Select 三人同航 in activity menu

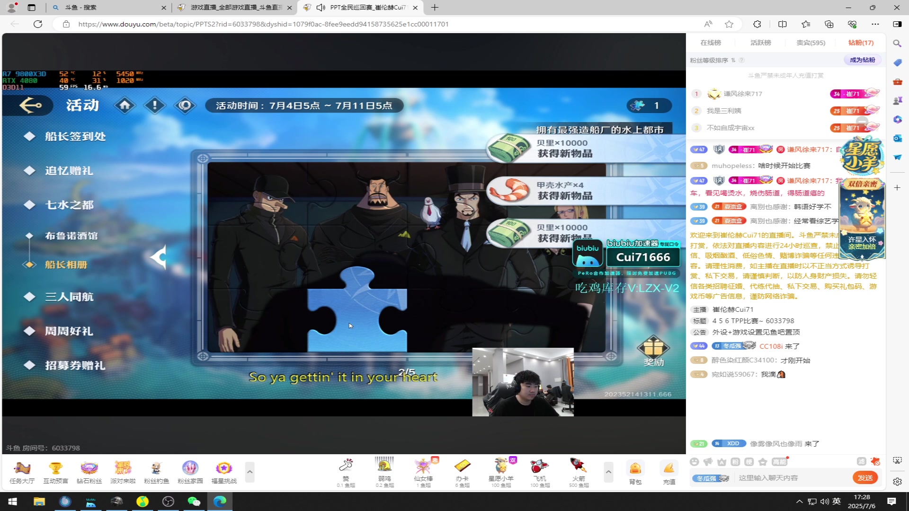(69, 297)
